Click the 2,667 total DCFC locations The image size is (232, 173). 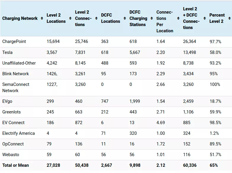click(x=107, y=165)
